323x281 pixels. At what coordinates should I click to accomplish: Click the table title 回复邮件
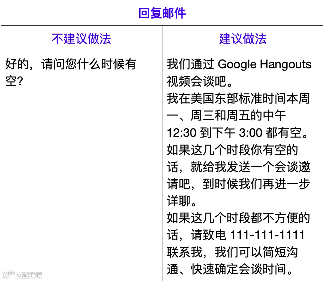[x=162, y=13]
